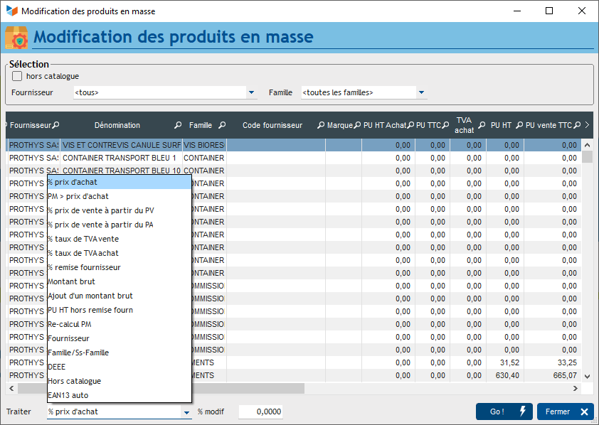Choose 'Re-calcul PM' from the list
This screenshot has width=599, height=425.
click(70, 324)
